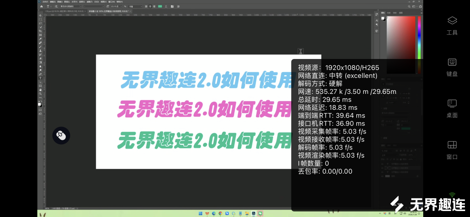
Task: Open the 编辑 Edit menu
Action: (52, 2)
